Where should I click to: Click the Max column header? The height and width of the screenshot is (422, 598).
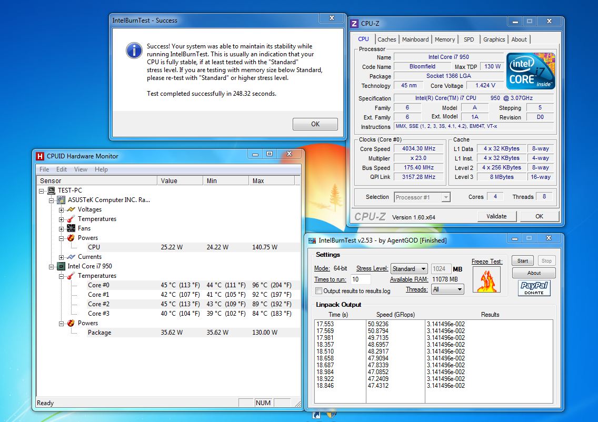pos(272,180)
